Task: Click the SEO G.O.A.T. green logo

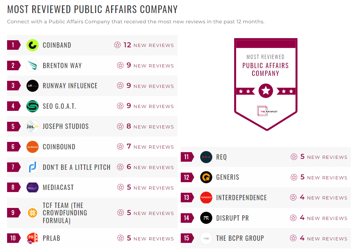Action: coord(32,106)
